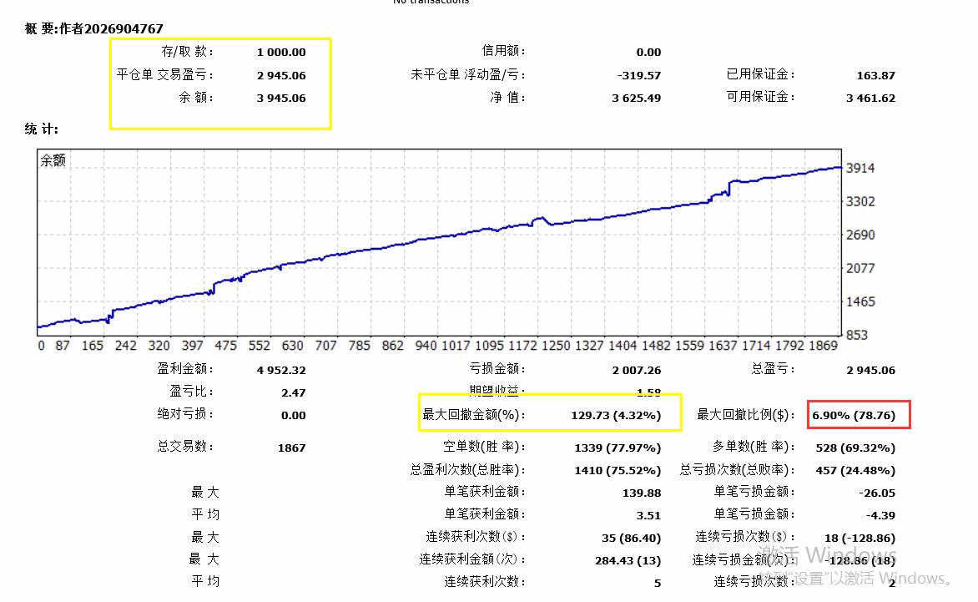Click the 最大回撤金额 value 129.73 (4.32%)

(x=613, y=415)
